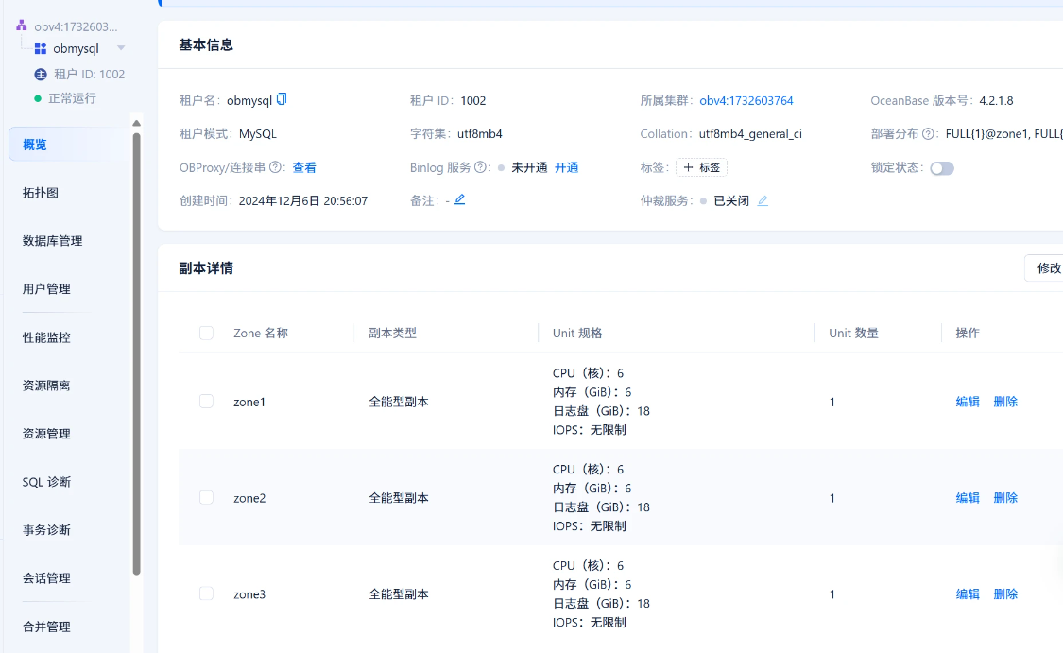Copy the tenant name obmysql

point(282,99)
